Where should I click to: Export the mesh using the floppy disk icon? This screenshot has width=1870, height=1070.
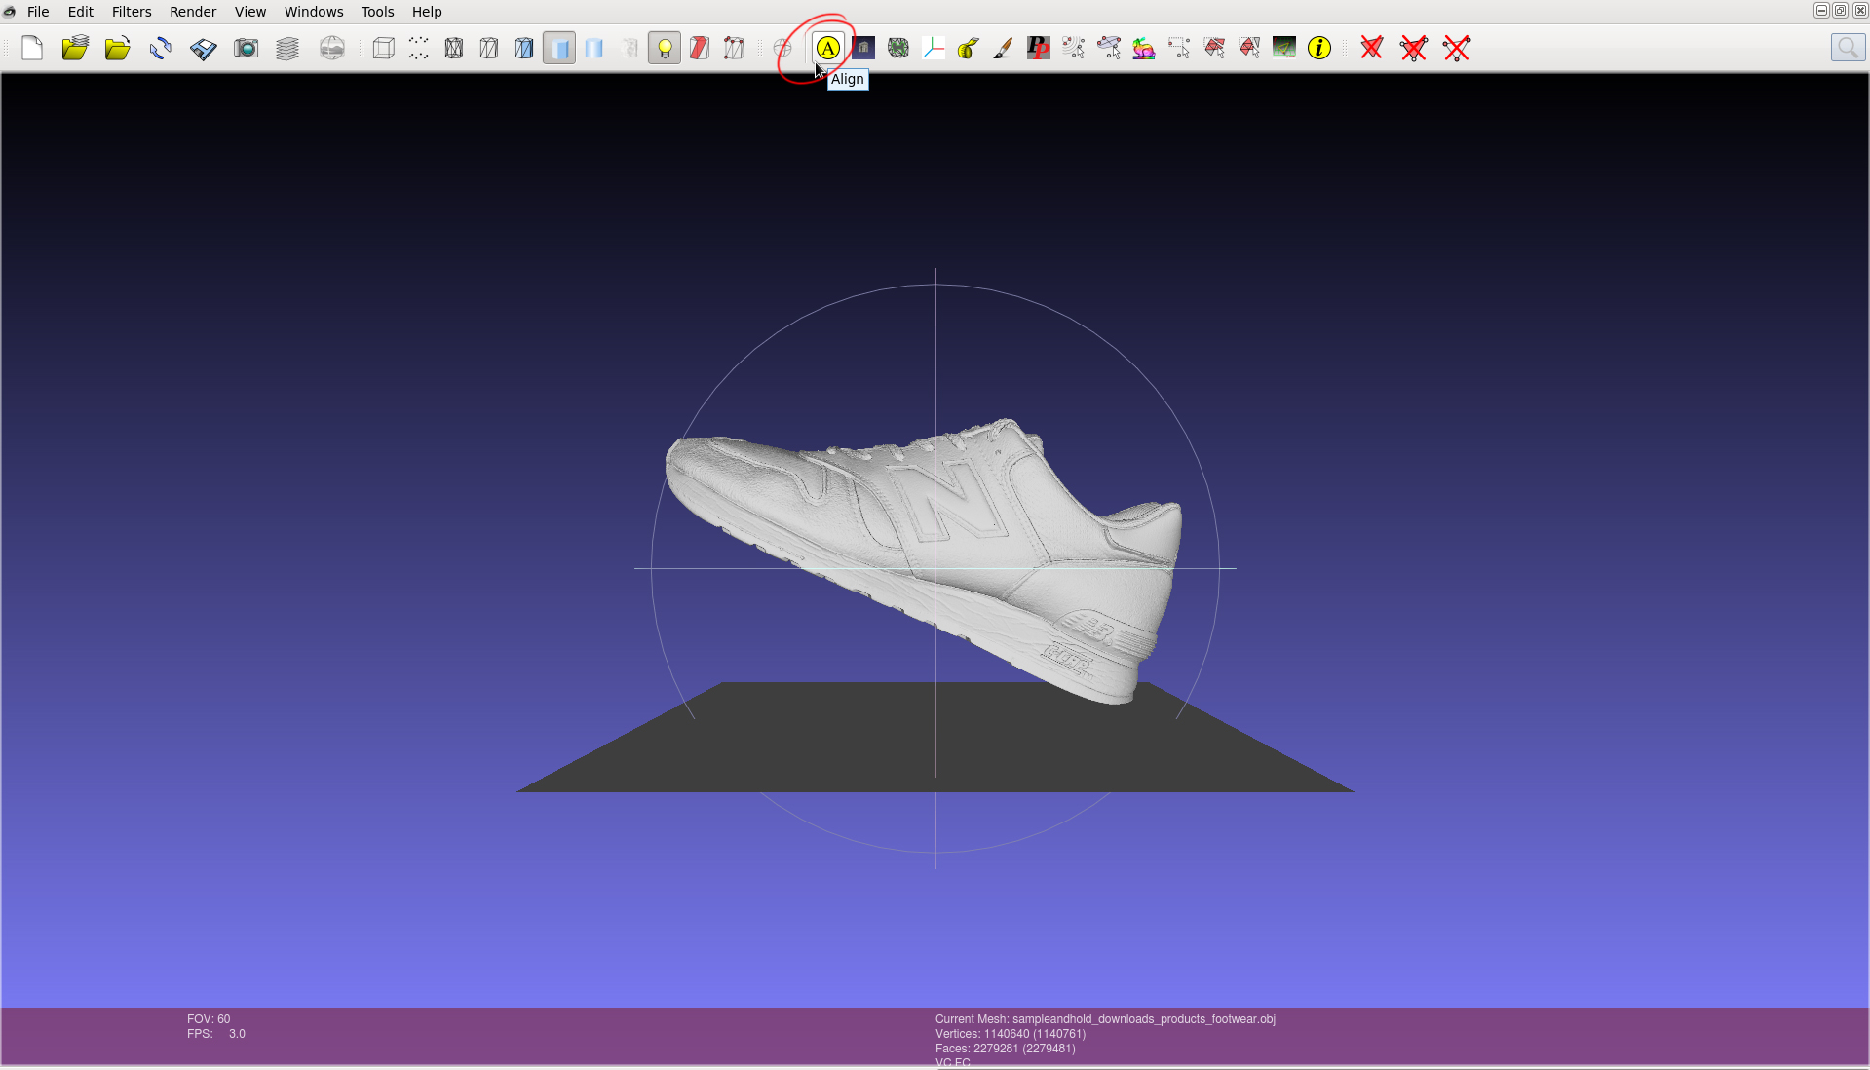pyautogui.click(x=204, y=48)
